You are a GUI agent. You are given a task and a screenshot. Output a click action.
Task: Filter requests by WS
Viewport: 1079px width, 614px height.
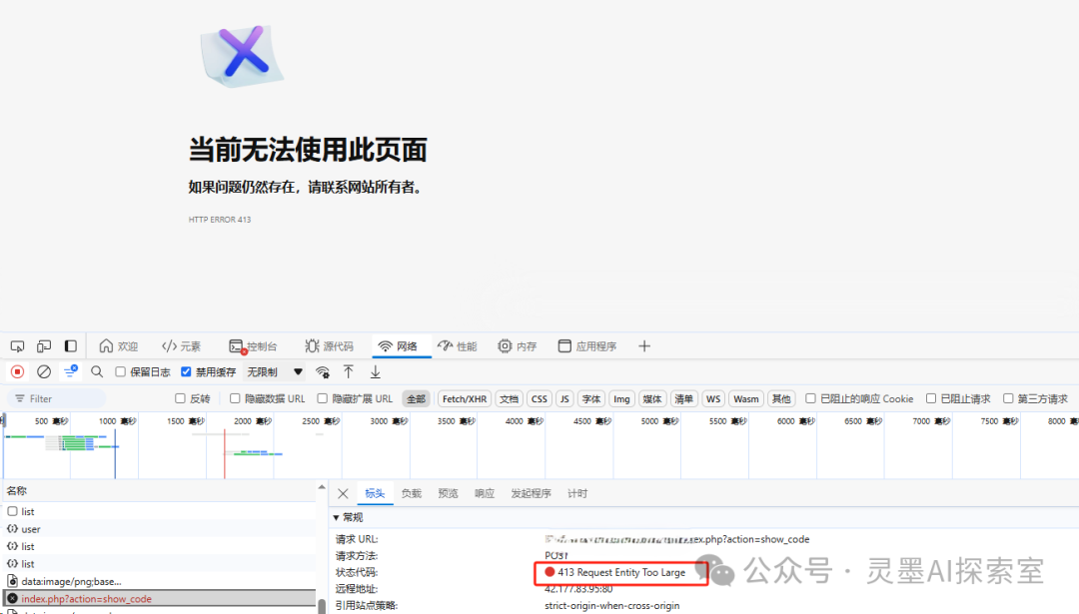point(713,398)
